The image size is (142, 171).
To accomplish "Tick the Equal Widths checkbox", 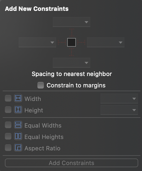I will (8, 125).
